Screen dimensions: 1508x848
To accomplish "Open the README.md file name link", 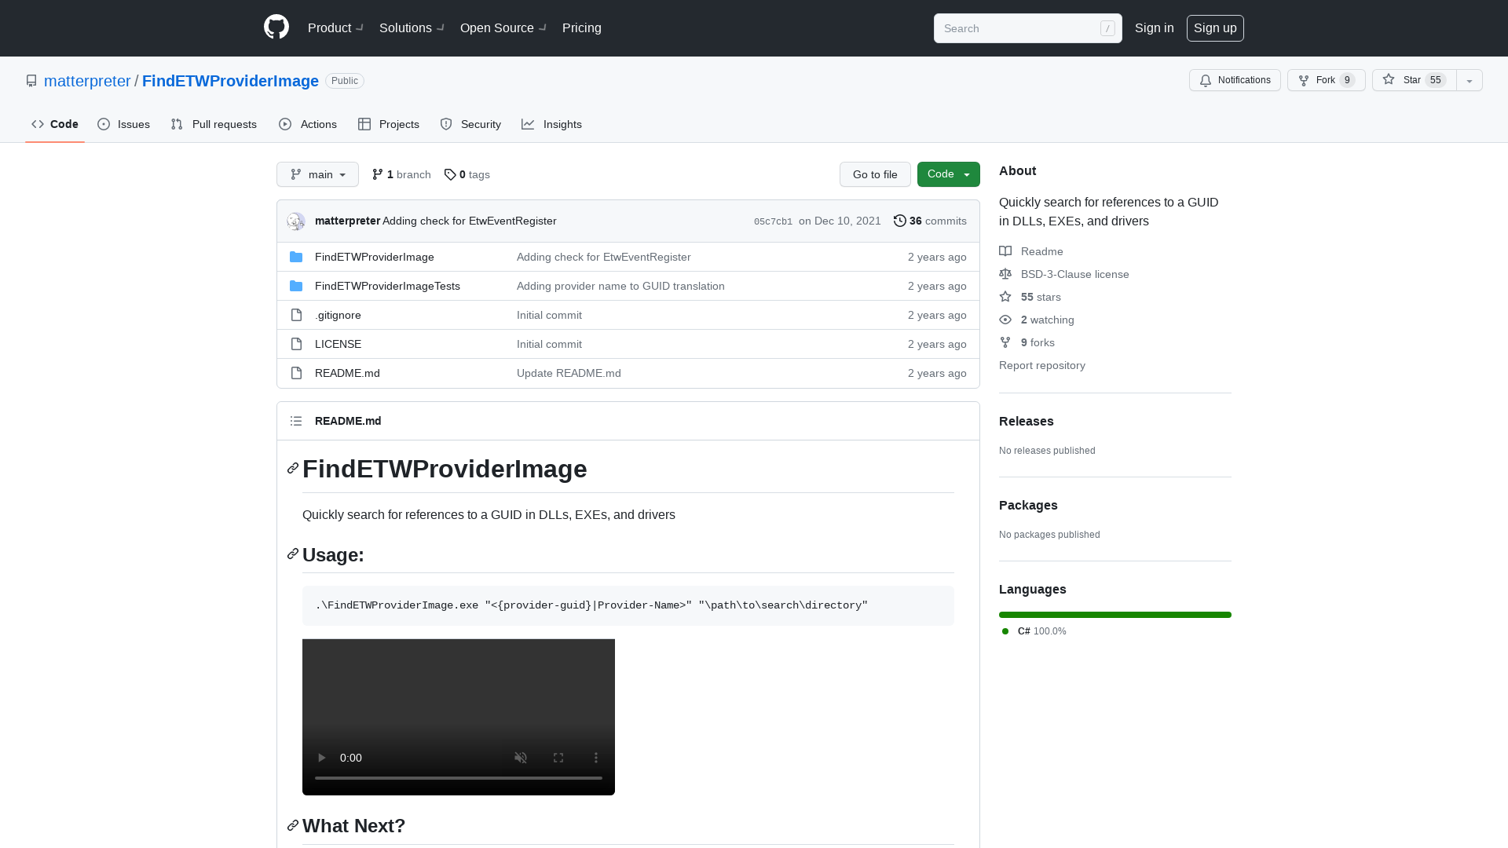I will point(347,373).
